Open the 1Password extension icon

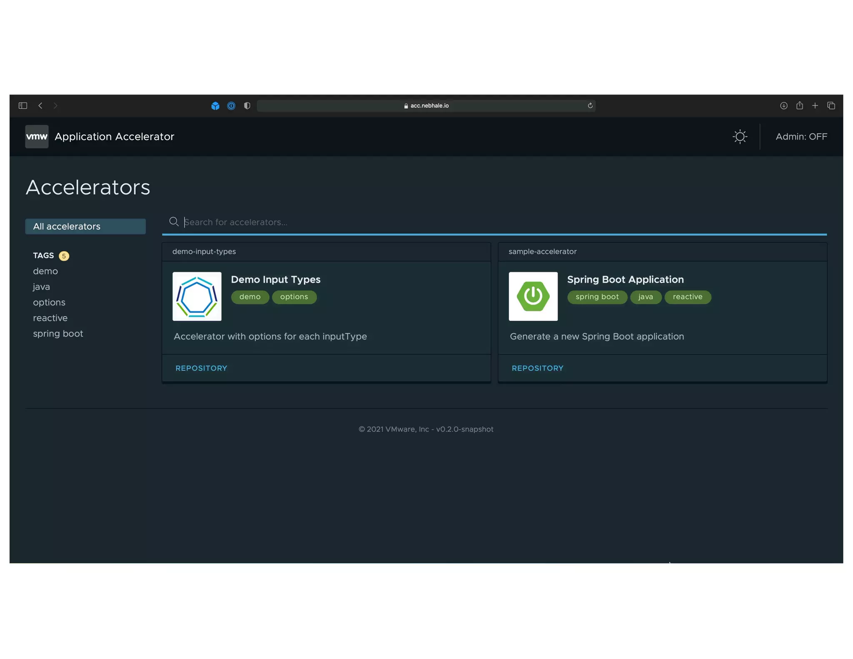coord(231,106)
